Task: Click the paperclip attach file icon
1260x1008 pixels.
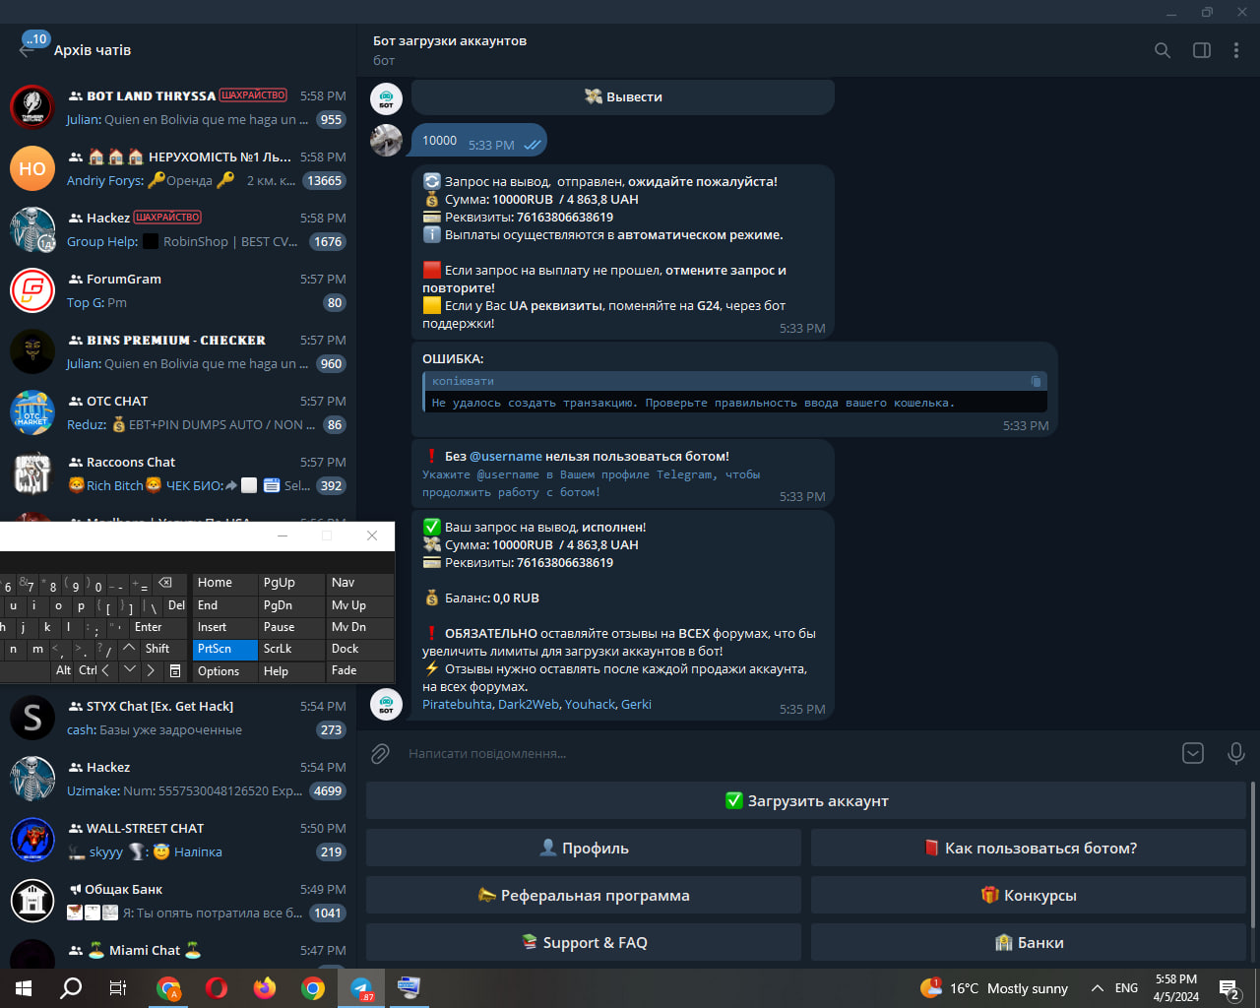Action: [380, 754]
